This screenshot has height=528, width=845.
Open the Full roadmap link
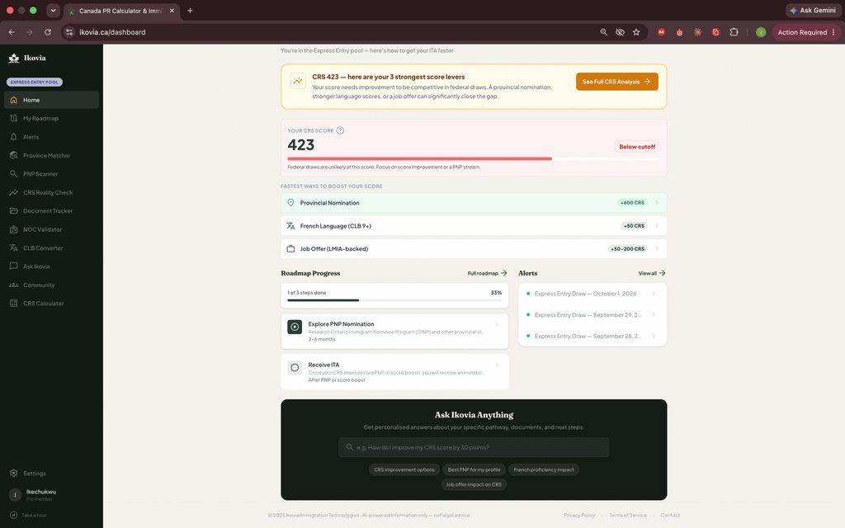pyautogui.click(x=487, y=273)
